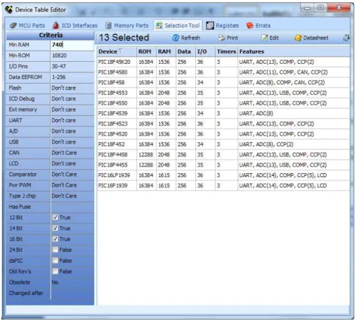Enable the dsPIC checkbox
Image resolution: width=355 pixels, height=320 pixels.
click(55, 261)
